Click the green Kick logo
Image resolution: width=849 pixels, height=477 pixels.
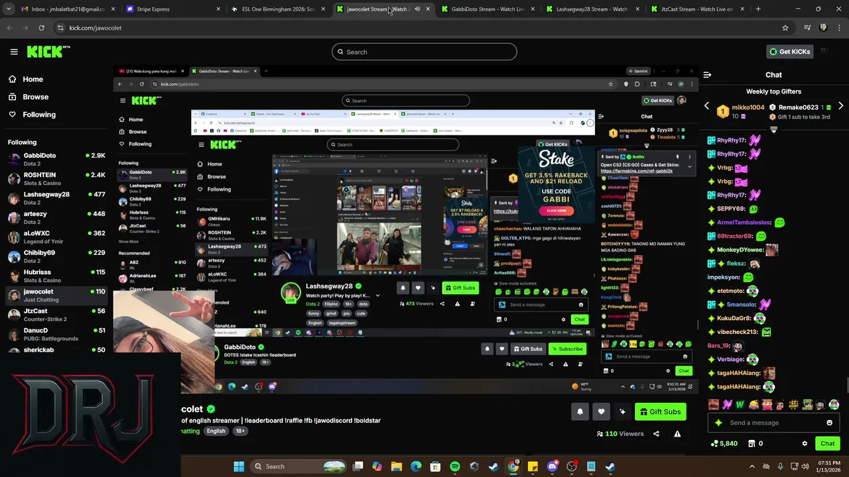pos(48,52)
